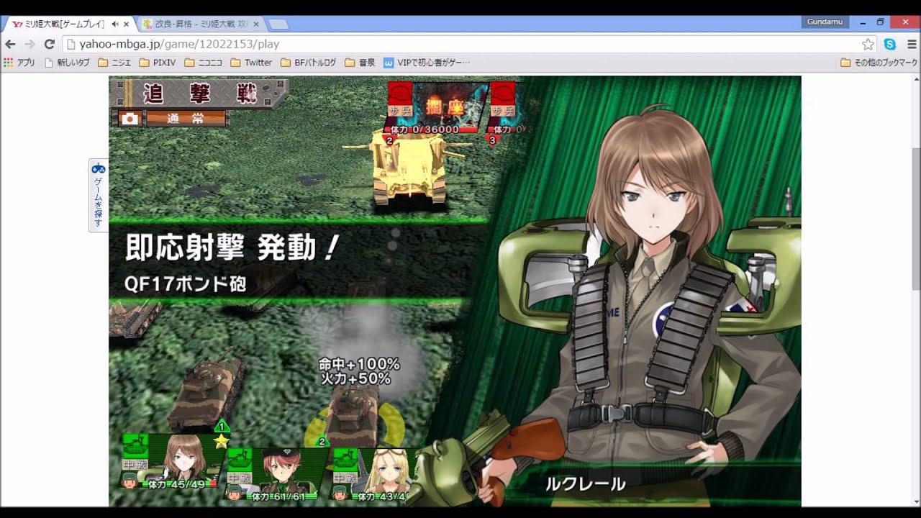Switch to the 改良・昇格 wiki tab

click(201, 24)
